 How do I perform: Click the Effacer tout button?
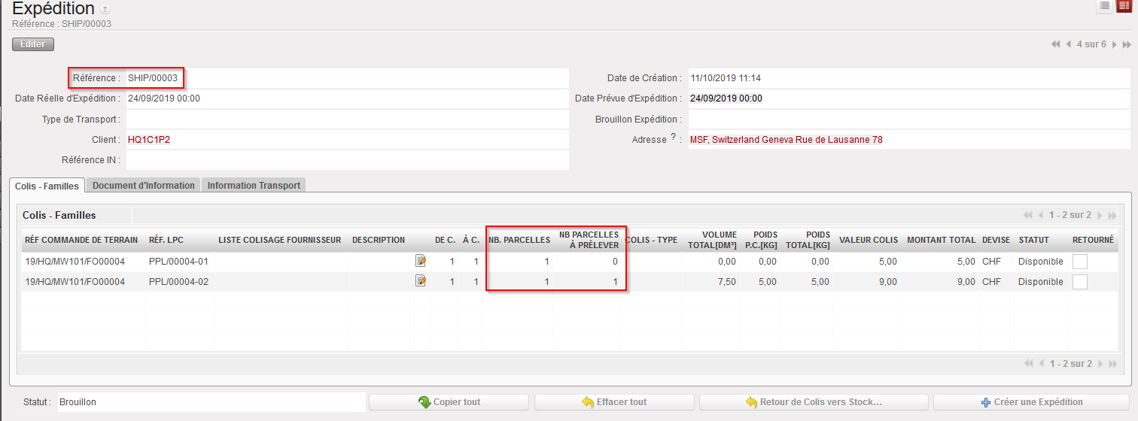click(614, 402)
